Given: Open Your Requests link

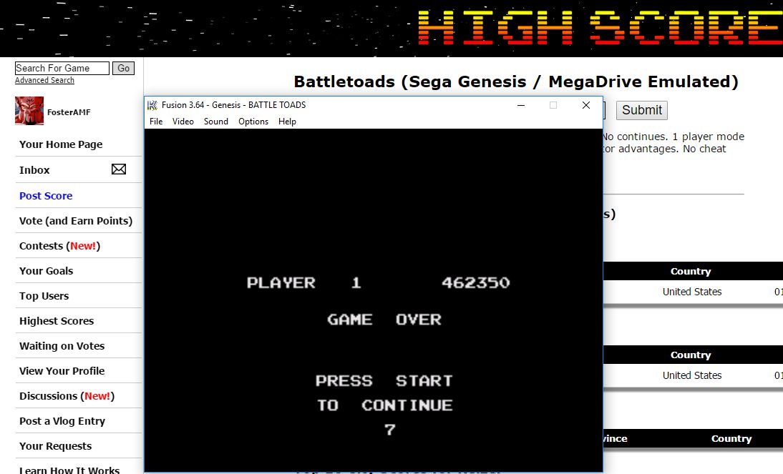Looking at the screenshot, I should (x=55, y=446).
